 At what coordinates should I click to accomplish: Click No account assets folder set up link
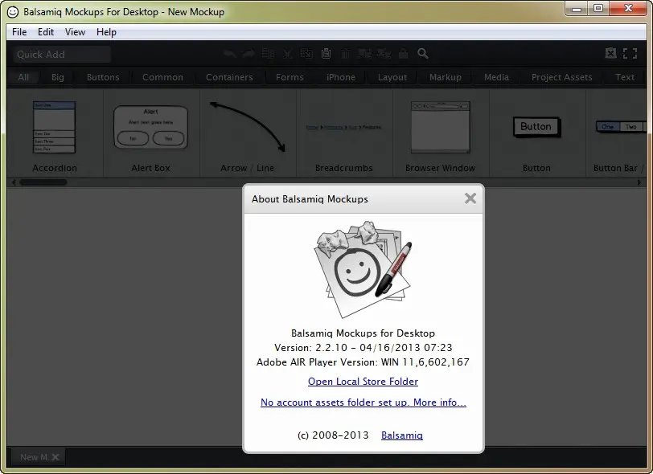[363, 402]
